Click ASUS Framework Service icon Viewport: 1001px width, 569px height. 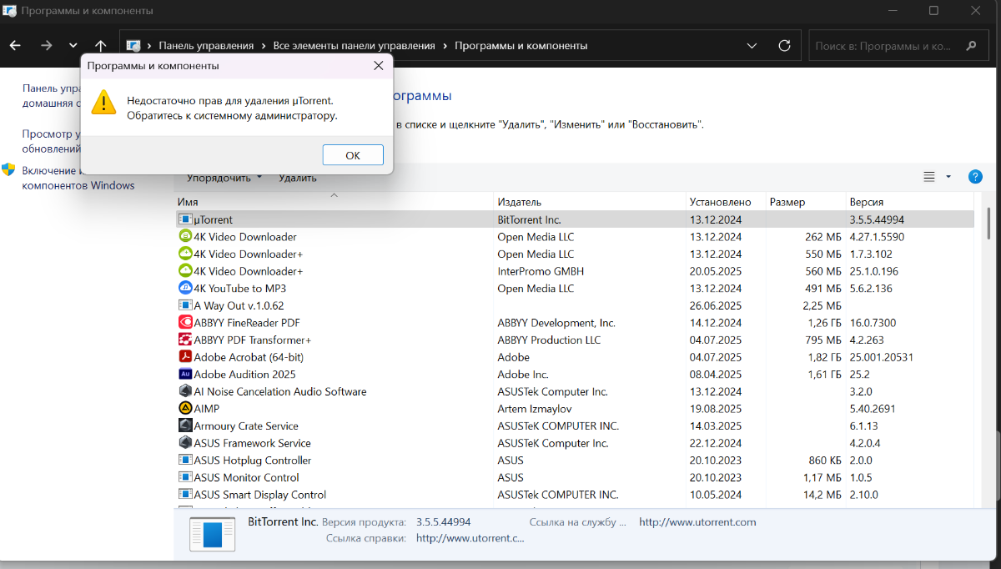pyautogui.click(x=185, y=443)
